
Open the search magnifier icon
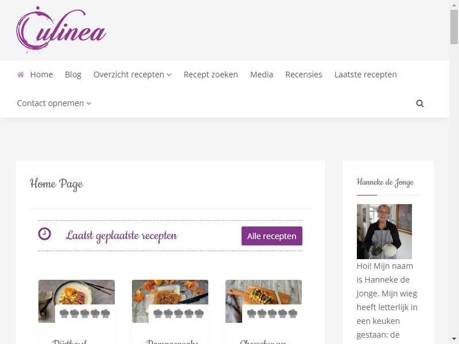(420, 103)
